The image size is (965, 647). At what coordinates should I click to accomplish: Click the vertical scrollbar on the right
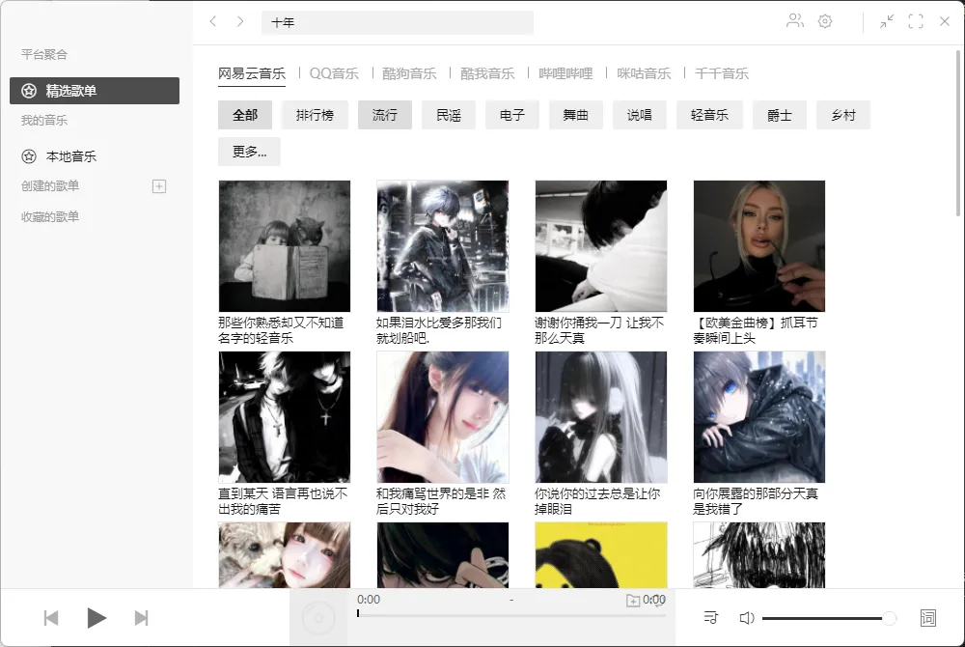(958, 133)
